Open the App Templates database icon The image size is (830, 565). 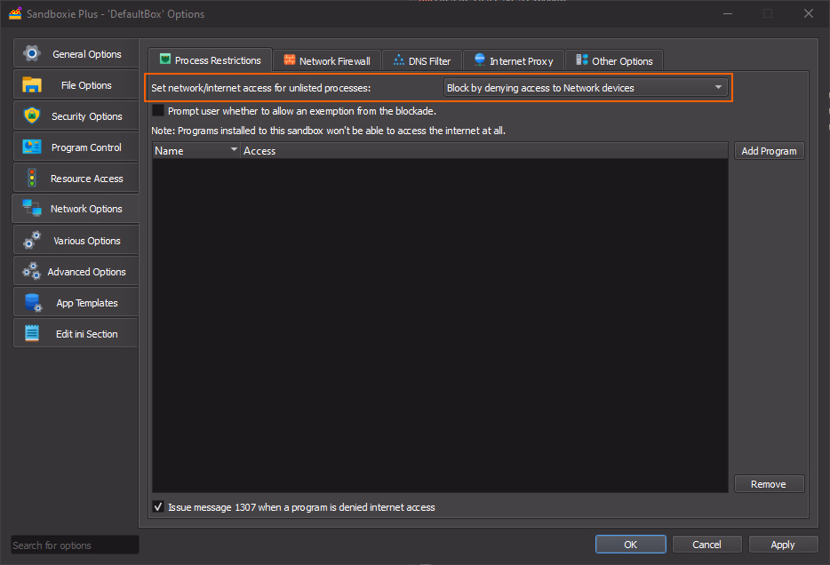32,303
